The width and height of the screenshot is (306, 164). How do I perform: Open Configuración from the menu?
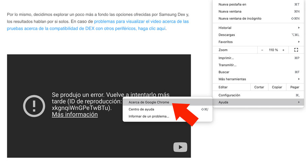coord(258,95)
